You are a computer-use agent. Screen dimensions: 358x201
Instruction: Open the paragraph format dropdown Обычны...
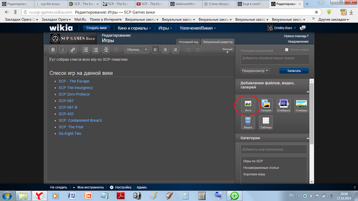pos(136,50)
